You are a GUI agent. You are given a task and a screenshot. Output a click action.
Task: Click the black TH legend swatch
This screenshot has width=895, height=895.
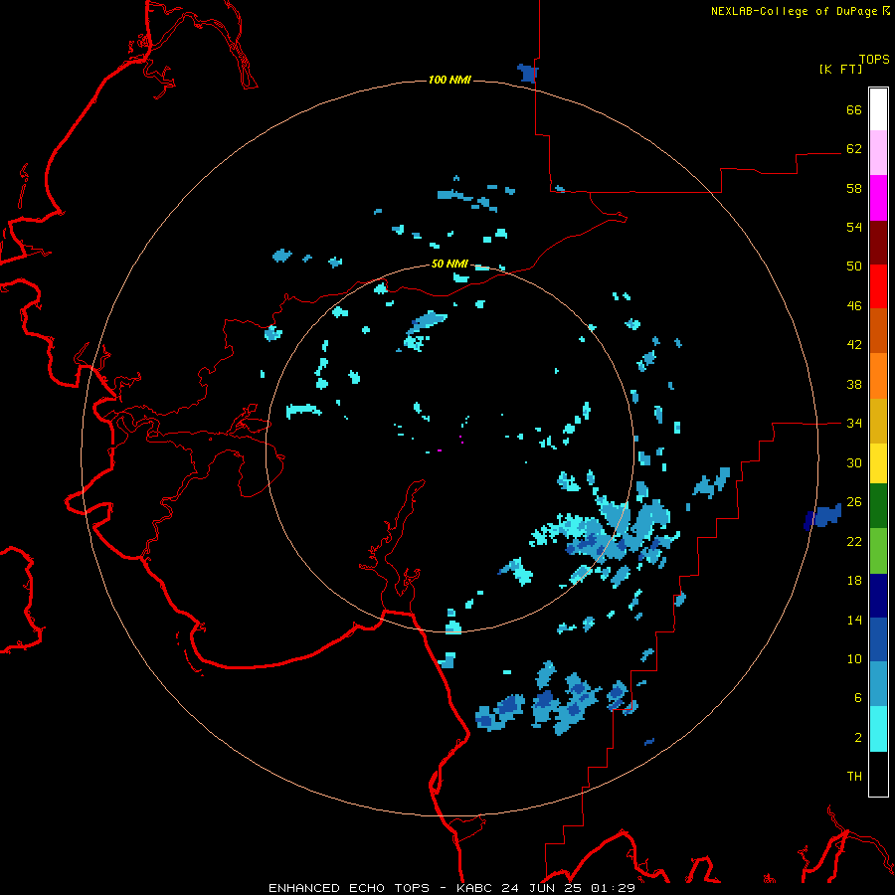878,774
